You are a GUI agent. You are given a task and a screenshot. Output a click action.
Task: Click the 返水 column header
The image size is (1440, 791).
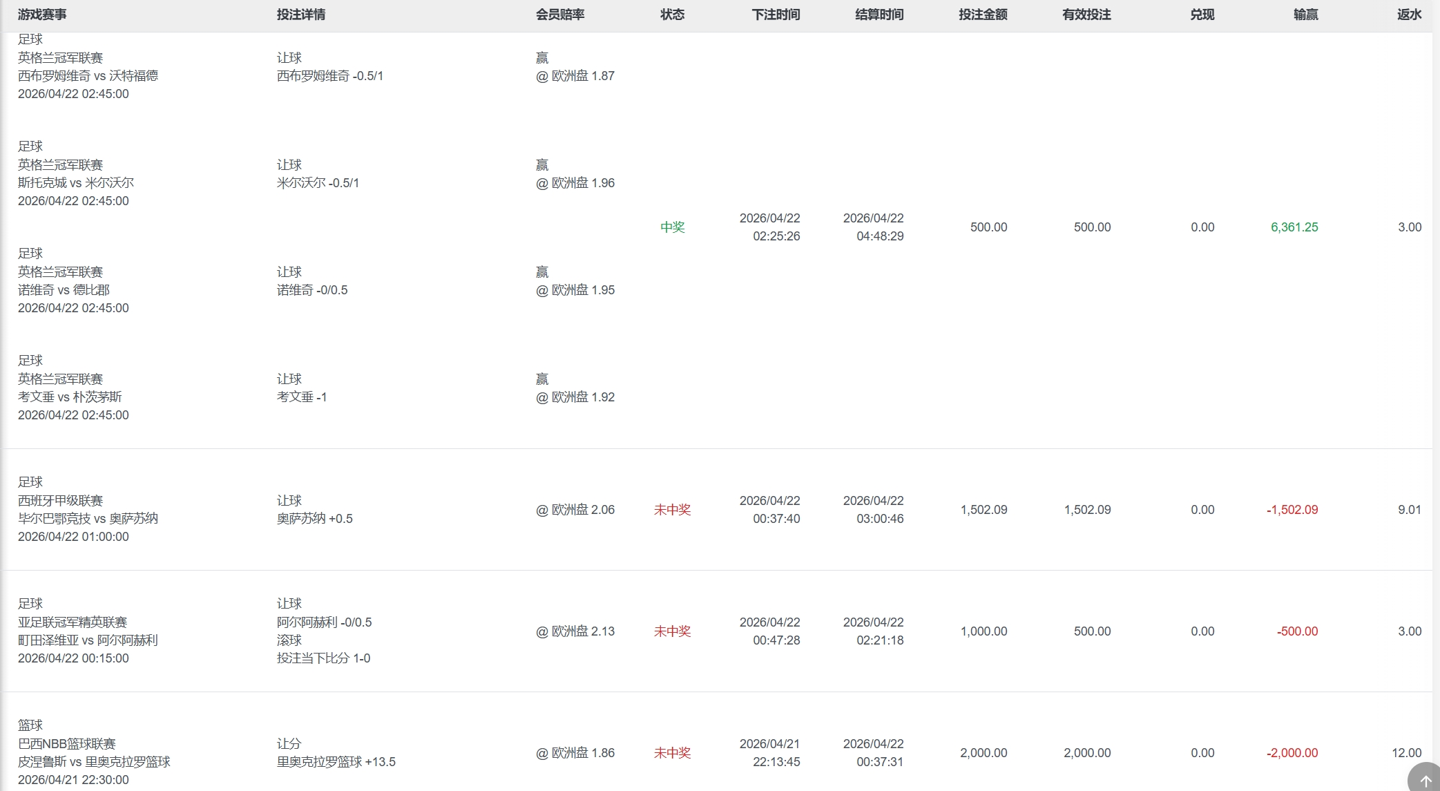(x=1409, y=15)
